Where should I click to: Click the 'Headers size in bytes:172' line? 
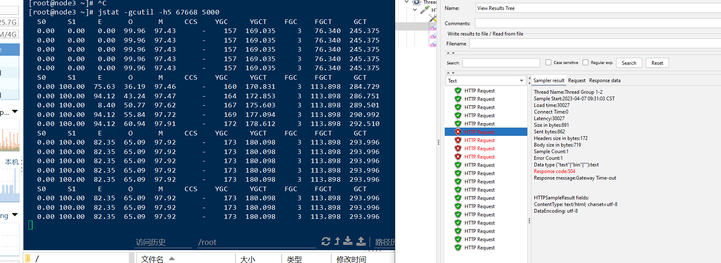560,138
